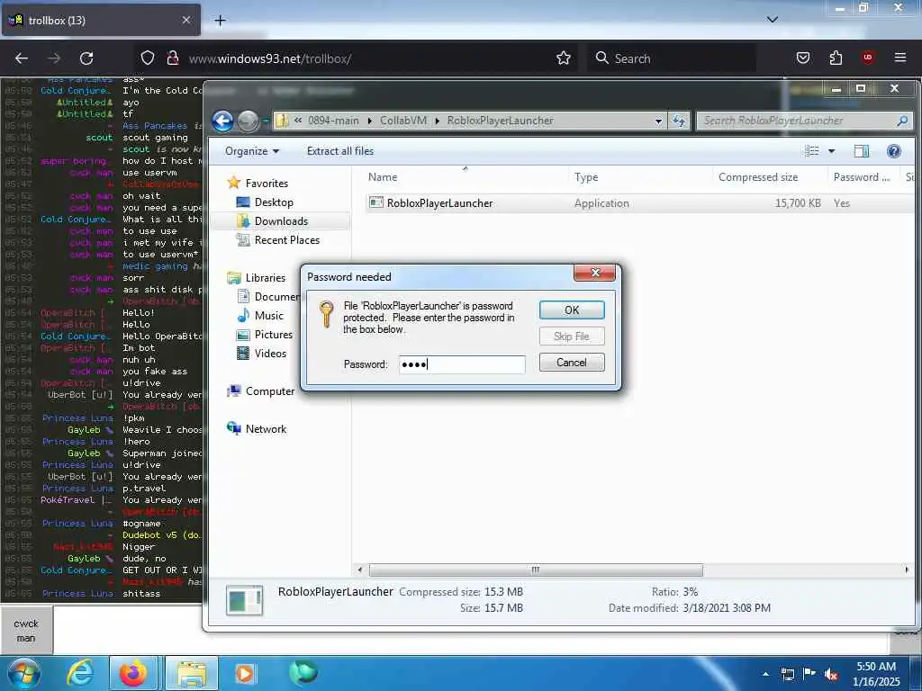The image size is (922, 691).
Task: Switch to Firefox in taskbar
Action: pyautogui.click(x=133, y=673)
